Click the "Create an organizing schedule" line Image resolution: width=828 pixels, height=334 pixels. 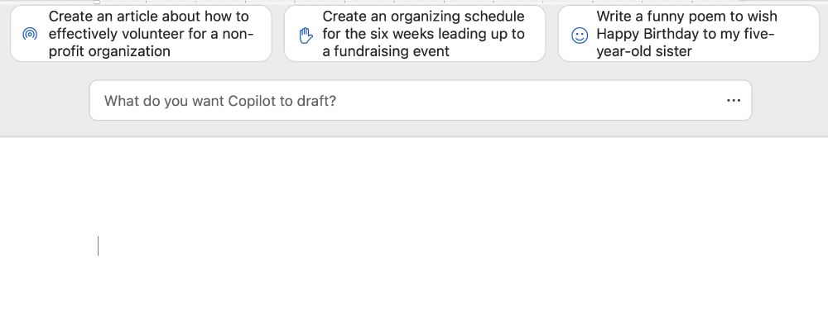[423, 17]
